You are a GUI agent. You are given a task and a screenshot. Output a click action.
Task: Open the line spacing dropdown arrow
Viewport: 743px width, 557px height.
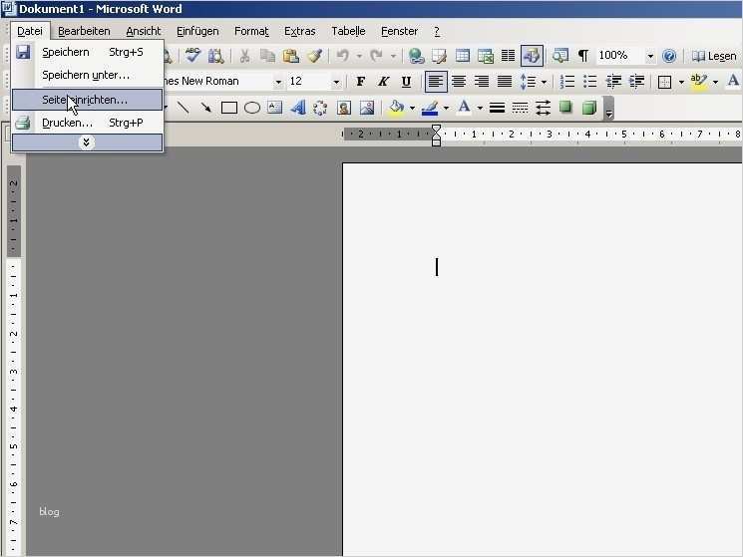tap(544, 82)
